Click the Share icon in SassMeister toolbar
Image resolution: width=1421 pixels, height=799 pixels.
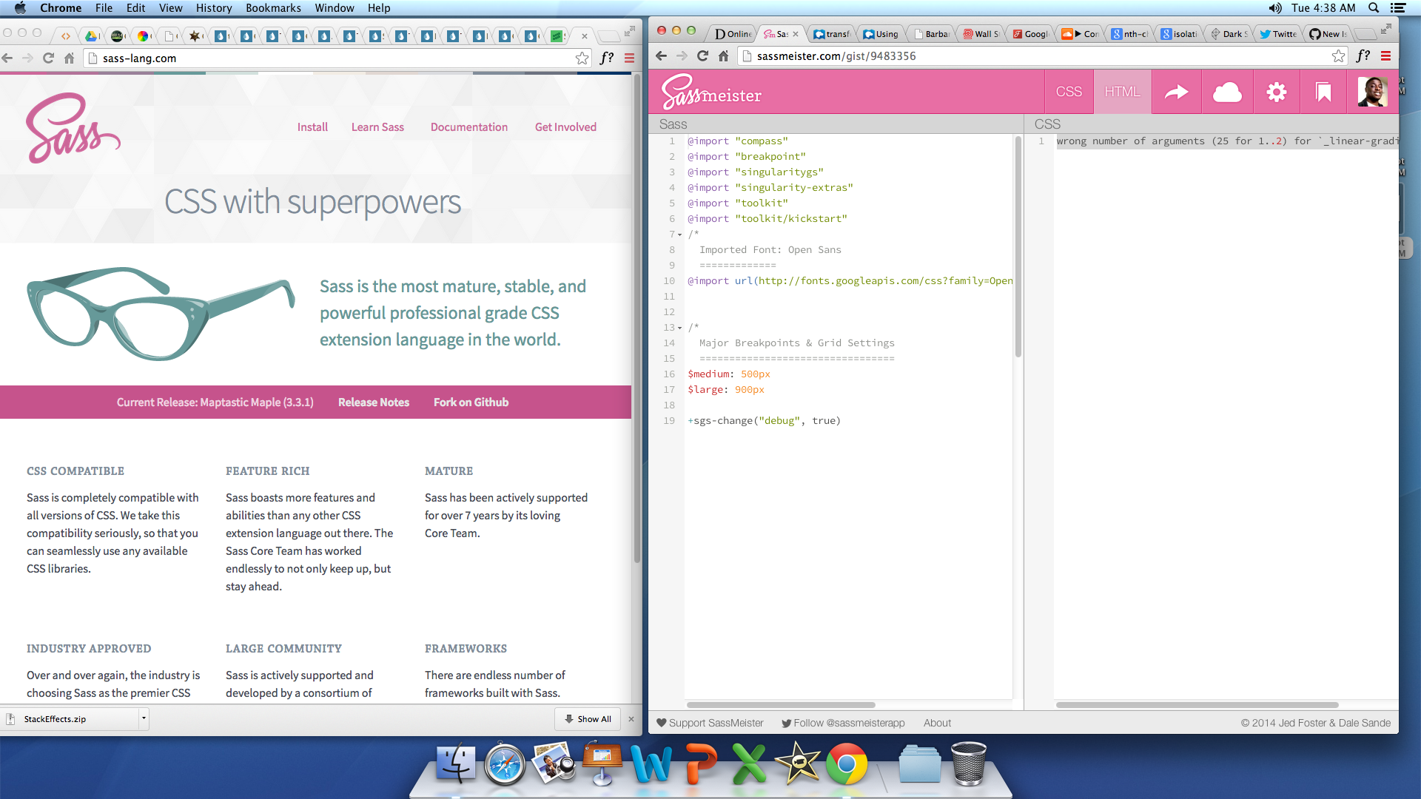(x=1176, y=92)
